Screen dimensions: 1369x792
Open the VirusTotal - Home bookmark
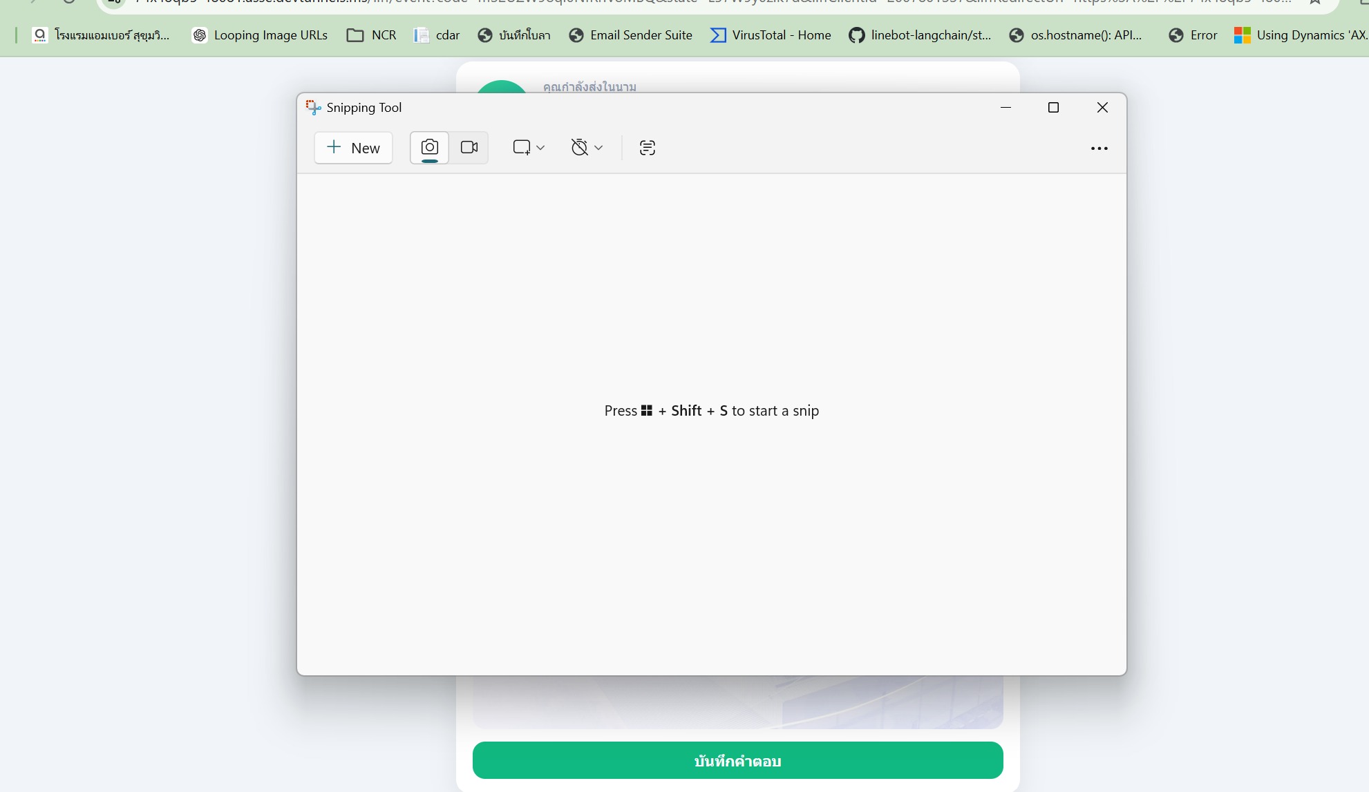[771, 35]
